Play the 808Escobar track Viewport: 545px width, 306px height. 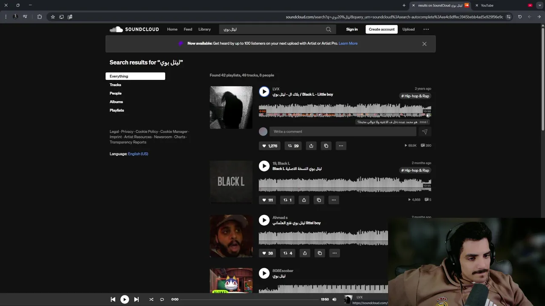(264, 273)
